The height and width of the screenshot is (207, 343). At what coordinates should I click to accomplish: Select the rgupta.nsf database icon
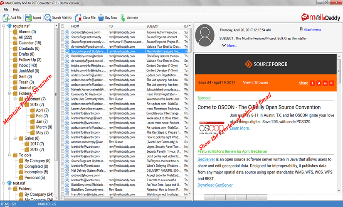pyautogui.click(x=10, y=26)
